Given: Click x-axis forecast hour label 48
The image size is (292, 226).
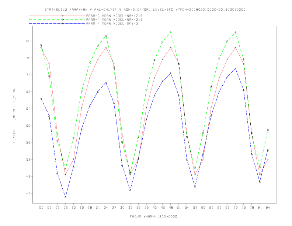Looking at the screenshot, I should coord(171,208).
